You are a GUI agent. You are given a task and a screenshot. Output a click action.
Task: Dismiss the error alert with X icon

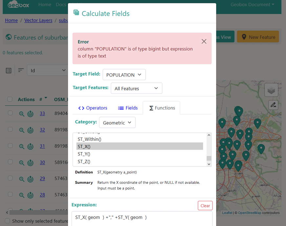(x=204, y=42)
